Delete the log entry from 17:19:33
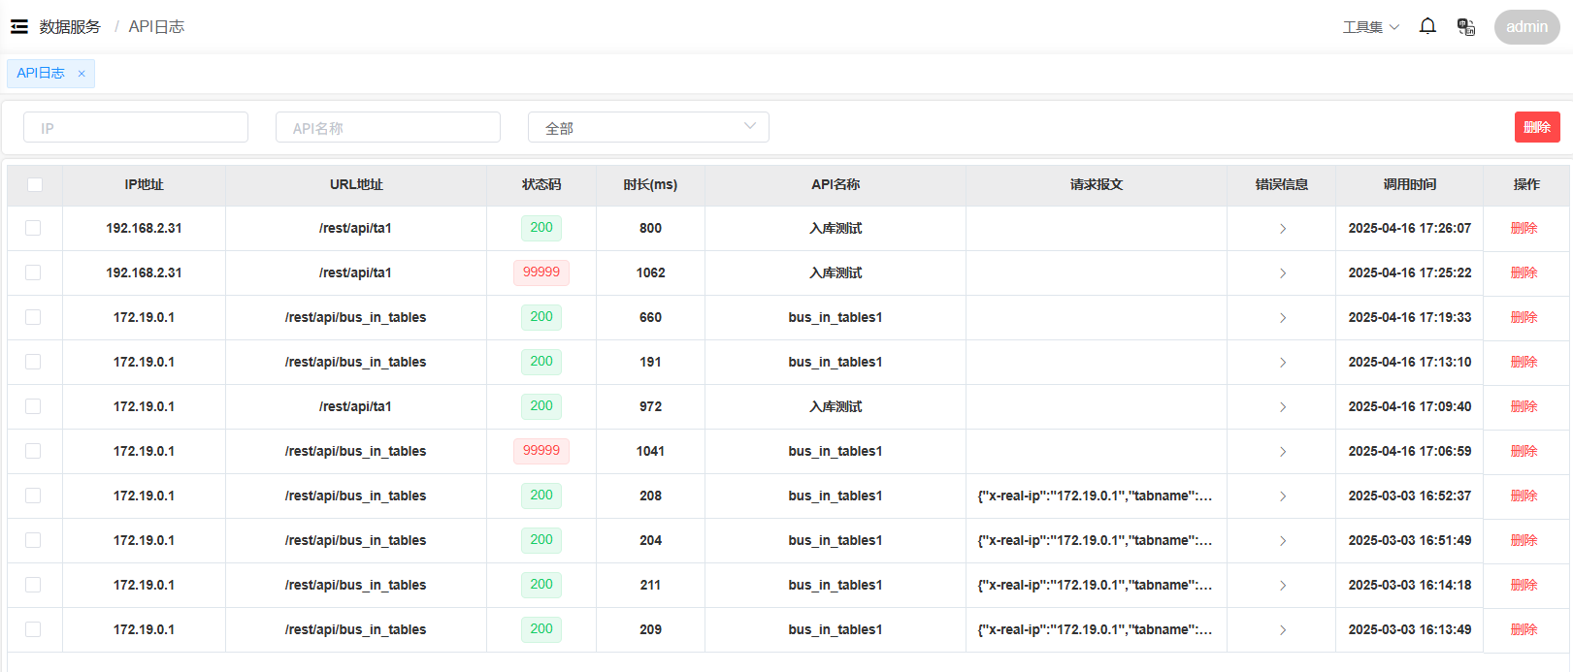The height and width of the screenshot is (672, 1573). tap(1524, 317)
